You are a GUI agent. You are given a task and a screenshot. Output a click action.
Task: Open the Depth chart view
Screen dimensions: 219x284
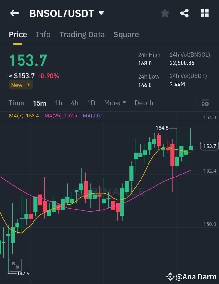[x=144, y=103]
